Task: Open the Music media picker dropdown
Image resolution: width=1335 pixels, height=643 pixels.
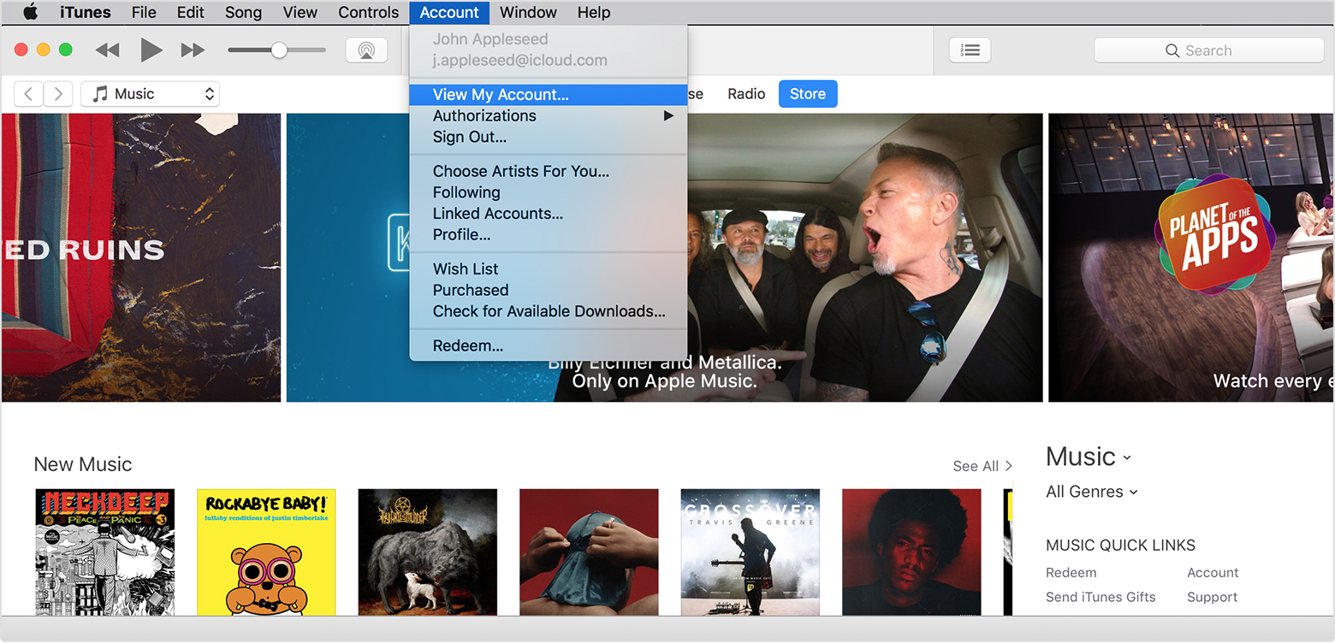Action: pos(151,94)
